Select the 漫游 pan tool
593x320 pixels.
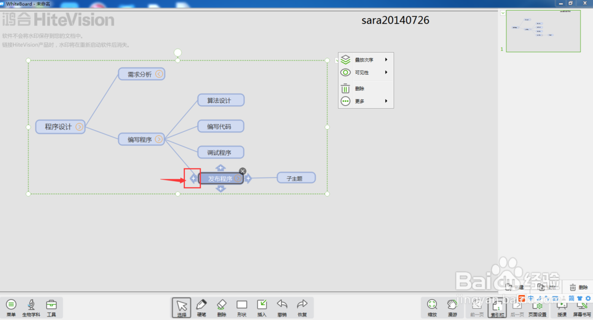tap(452, 308)
